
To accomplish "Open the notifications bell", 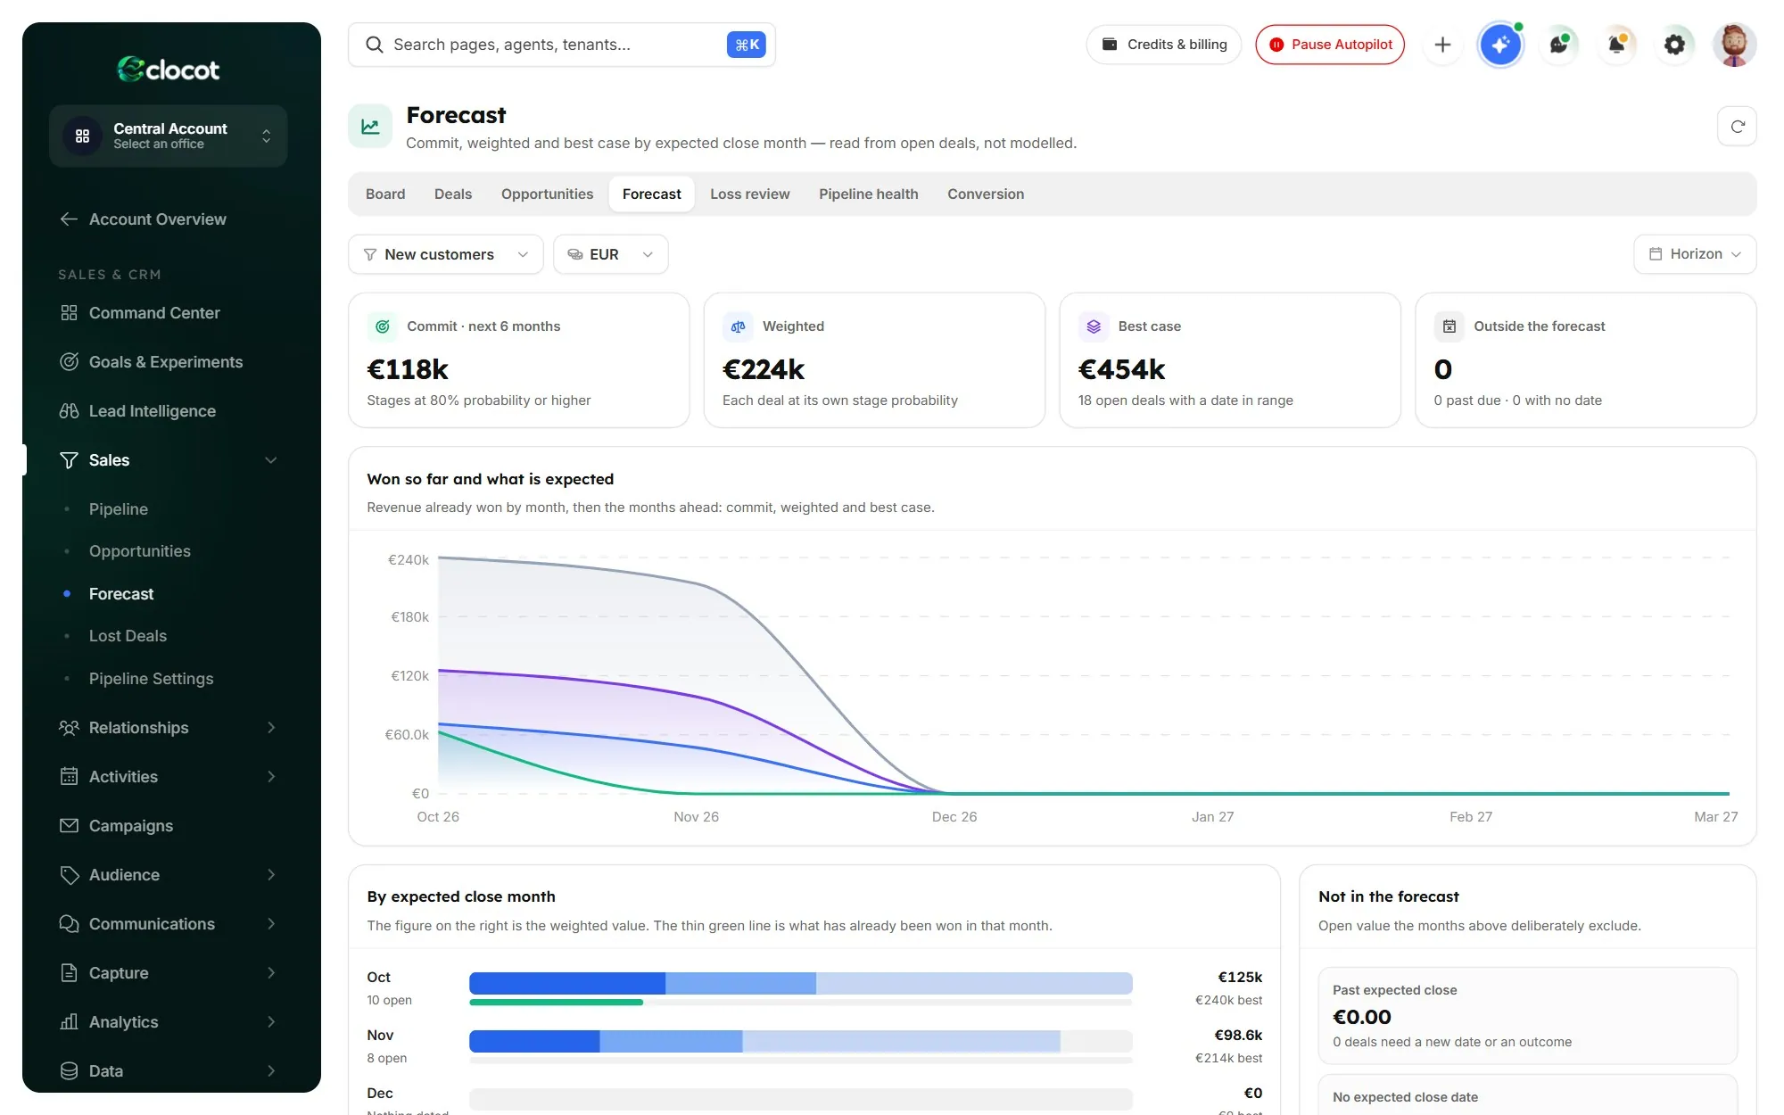I will coord(1616,45).
